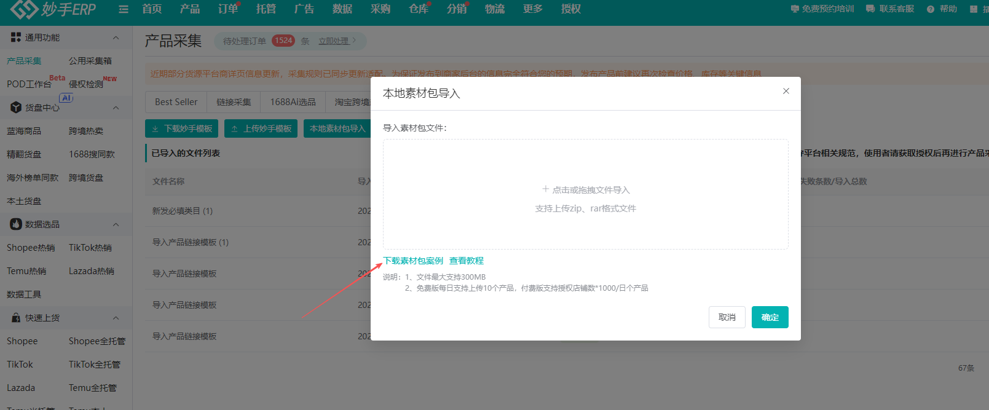Open Shopee热销 in sidebar
The image size is (989, 410).
[31, 248]
